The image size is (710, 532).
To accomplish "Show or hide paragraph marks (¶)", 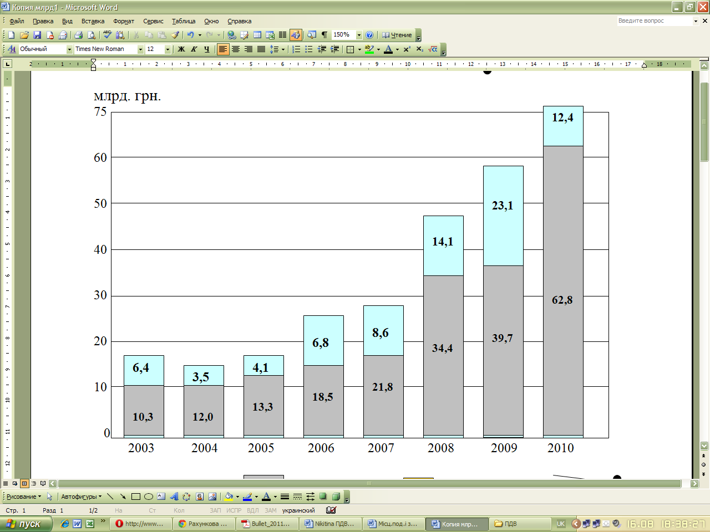I will [x=324, y=35].
